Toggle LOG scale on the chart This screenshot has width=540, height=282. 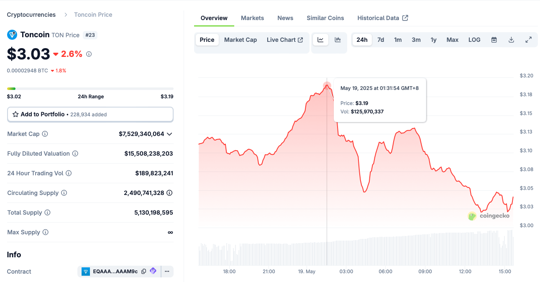tap(474, 39)
